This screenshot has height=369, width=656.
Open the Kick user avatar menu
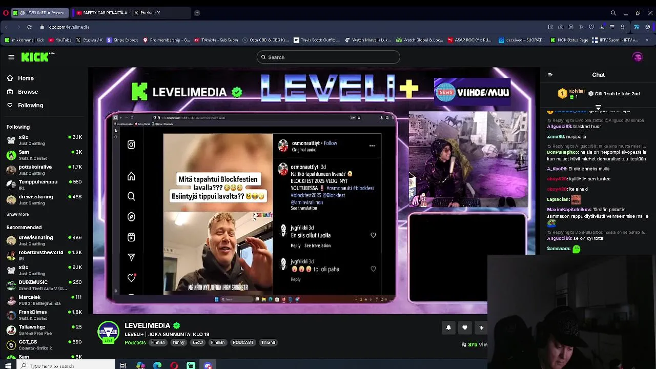(638, 57)
